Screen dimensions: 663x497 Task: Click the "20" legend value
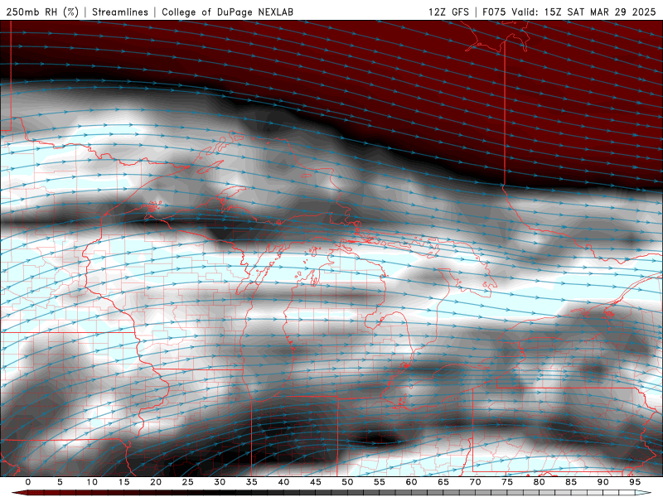point(156,482)
